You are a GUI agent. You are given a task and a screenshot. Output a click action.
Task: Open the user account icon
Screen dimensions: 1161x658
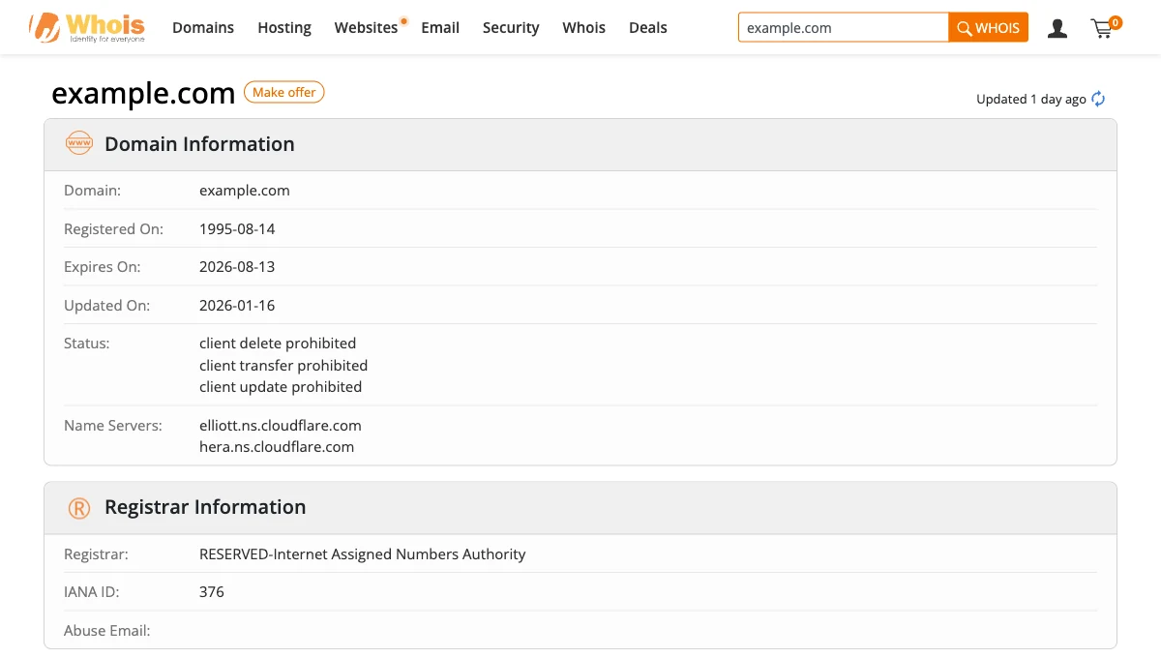coord(1057,28)
